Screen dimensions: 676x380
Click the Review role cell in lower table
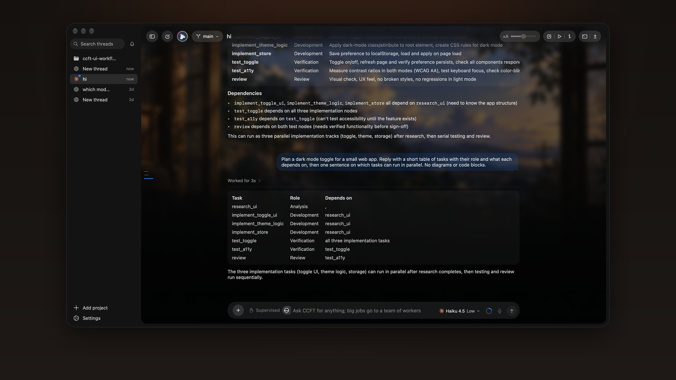[297, 258]
